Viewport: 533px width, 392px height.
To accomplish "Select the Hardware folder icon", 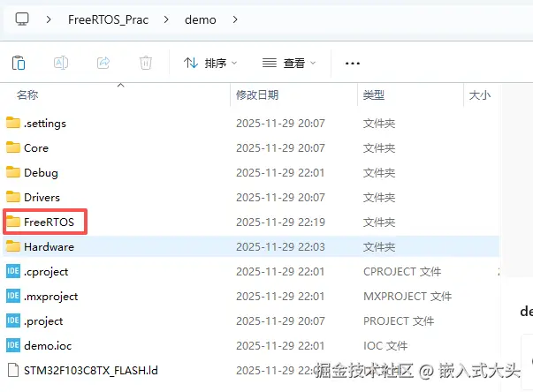I will click(13, 246).
